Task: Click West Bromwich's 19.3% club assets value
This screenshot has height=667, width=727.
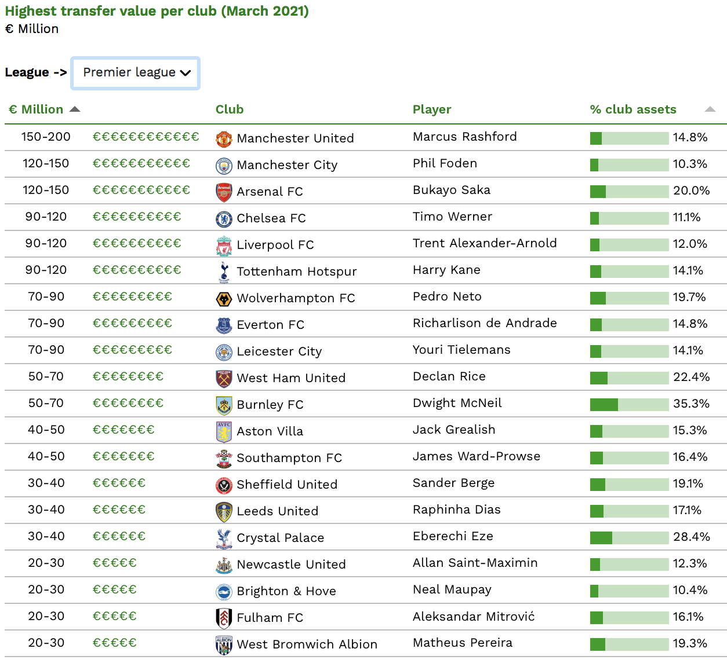Action: pos(690,643)
